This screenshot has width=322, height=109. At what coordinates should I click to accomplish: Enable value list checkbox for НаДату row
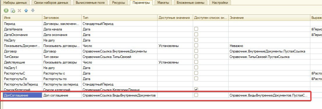tap(196, 40)
